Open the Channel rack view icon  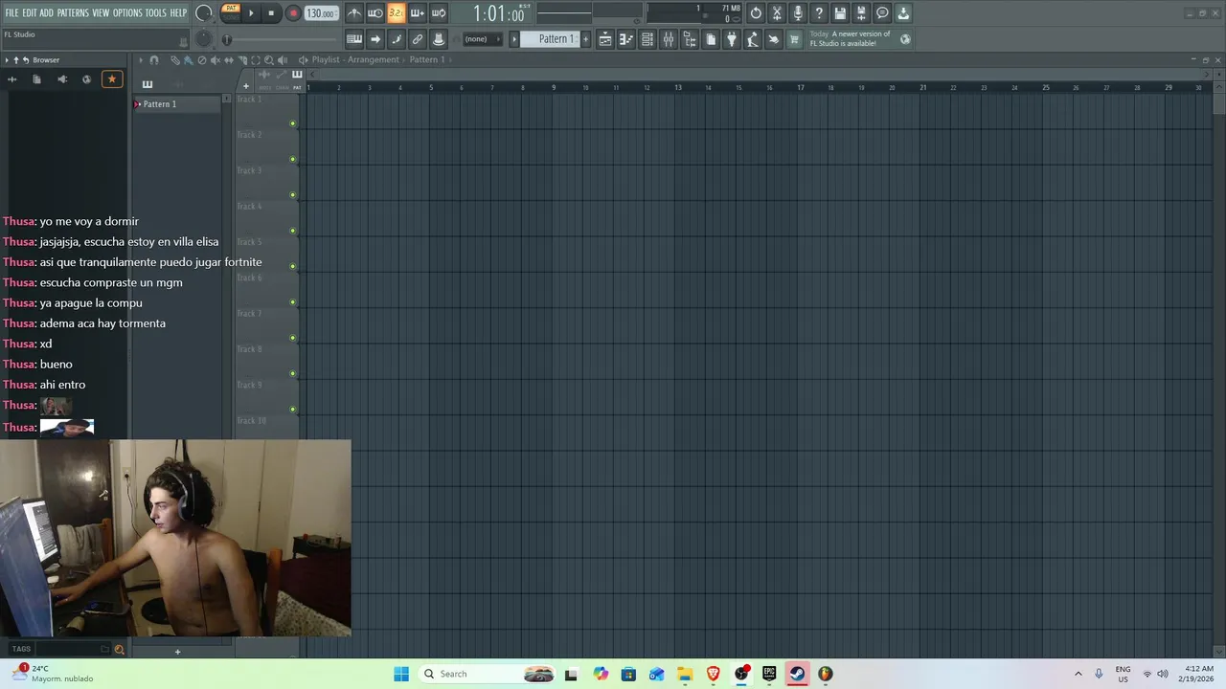(x=647, y=39)
